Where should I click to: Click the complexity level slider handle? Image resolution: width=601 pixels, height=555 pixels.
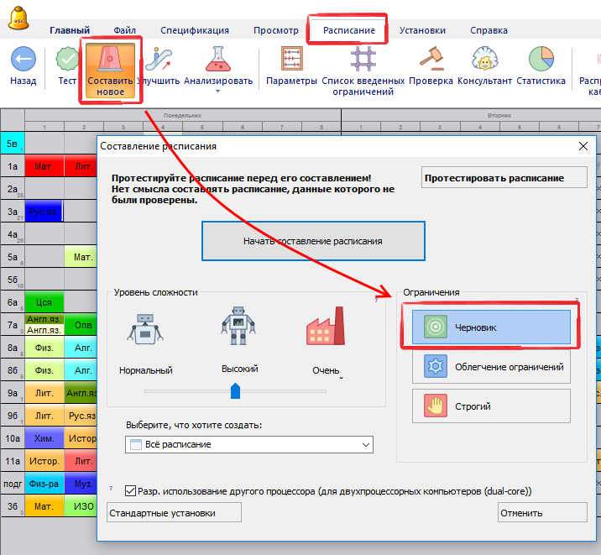tap(236, 390)
